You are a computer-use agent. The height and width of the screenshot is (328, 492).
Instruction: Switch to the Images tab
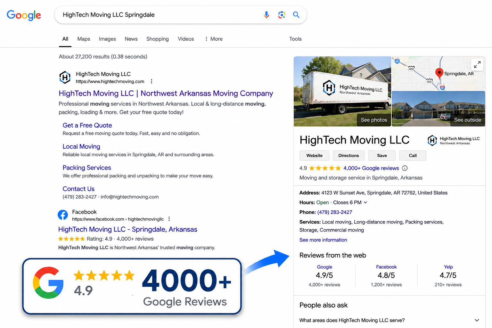pos(107,39)
